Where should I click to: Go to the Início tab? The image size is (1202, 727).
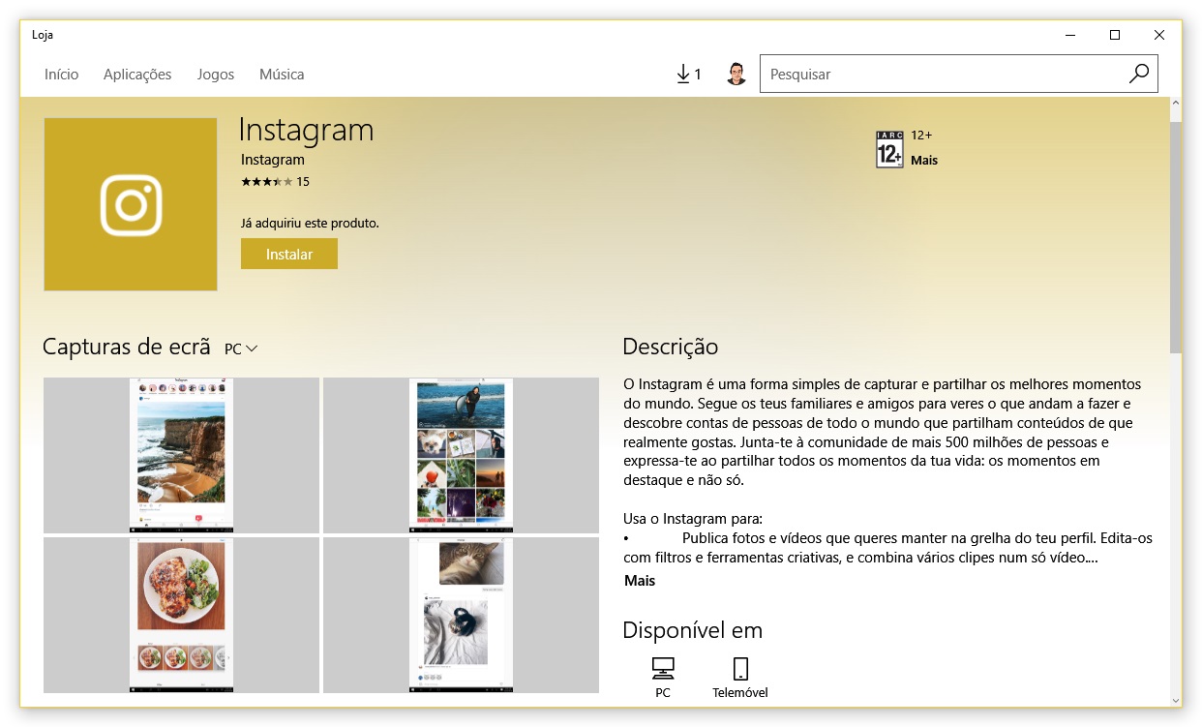(x=62, y=75)
